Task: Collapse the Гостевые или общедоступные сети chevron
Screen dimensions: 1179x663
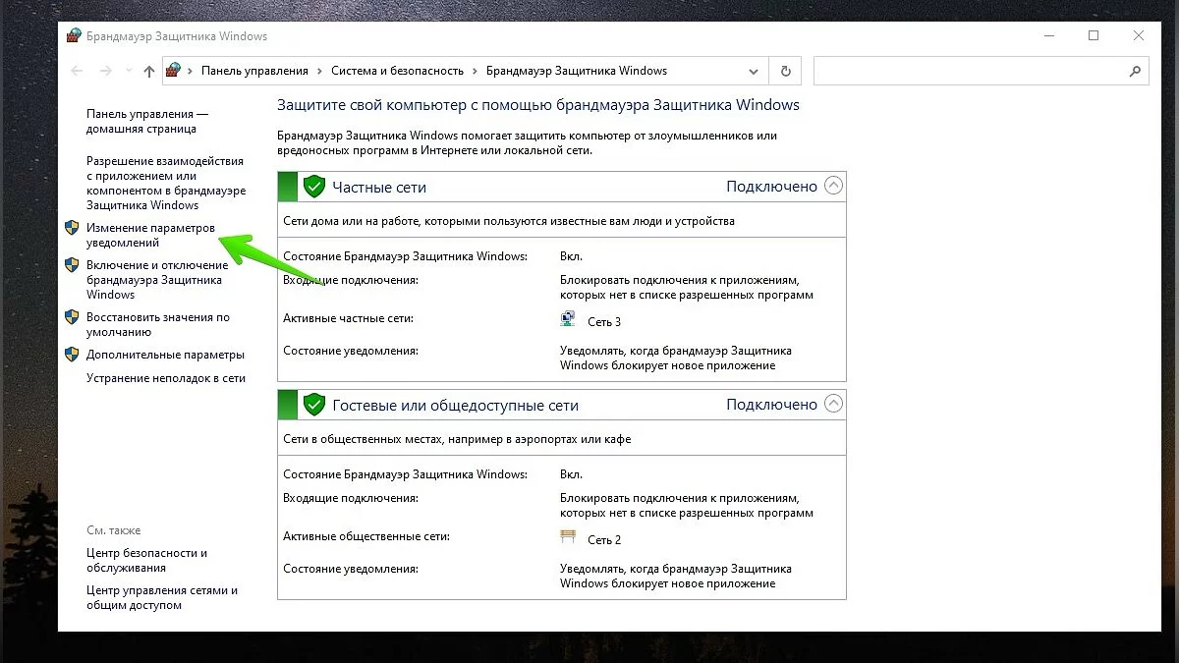Action: (x=834, y=403)
